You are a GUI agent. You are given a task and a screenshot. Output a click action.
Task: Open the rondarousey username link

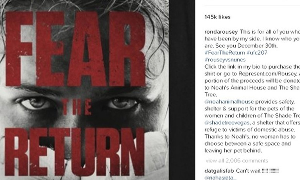click(221, 32)
